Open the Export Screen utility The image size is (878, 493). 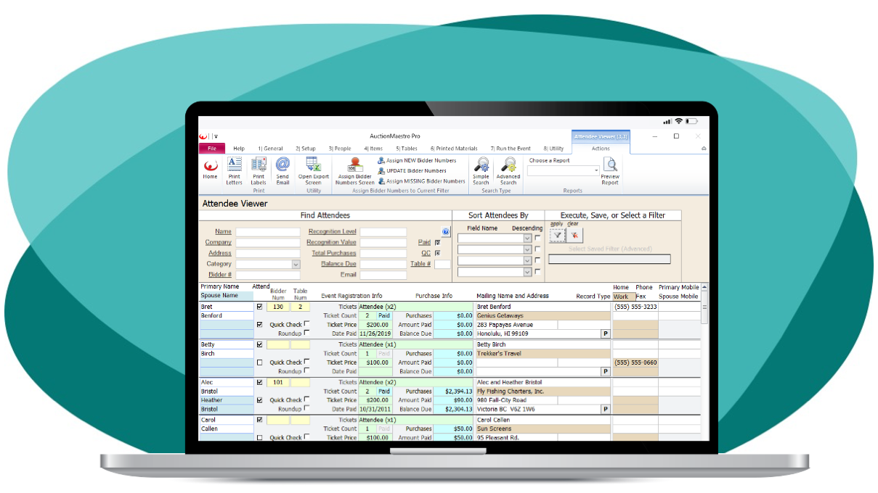click(x=313, y=169)
